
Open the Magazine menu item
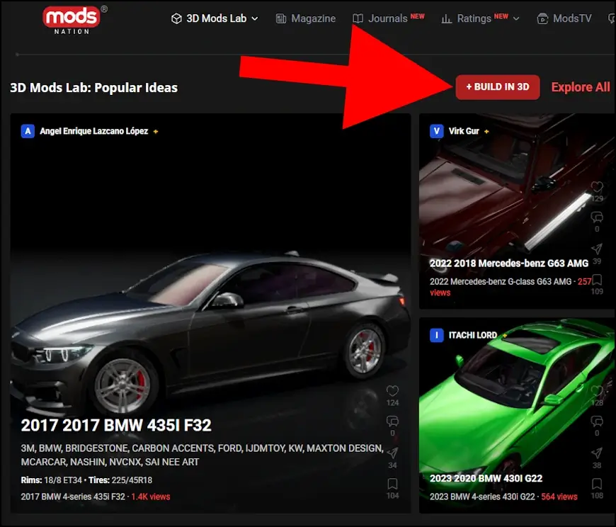306,18
